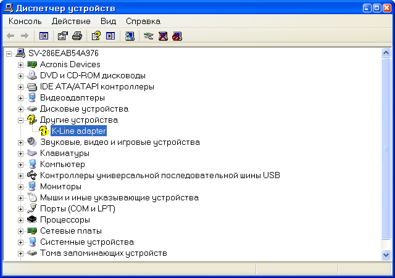Open the Действие menu
Viewport: 395px width, 278px height.
[71, 21]
